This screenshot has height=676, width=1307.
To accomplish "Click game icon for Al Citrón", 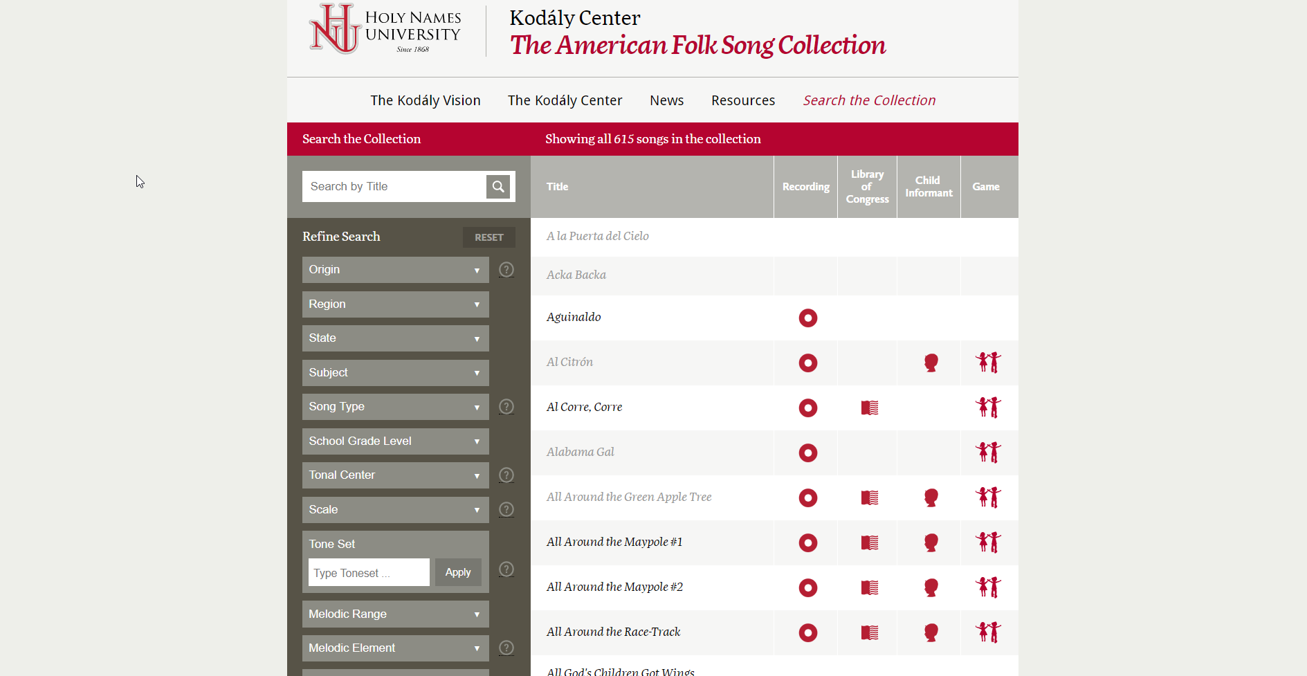I will [x=988, y=362].
